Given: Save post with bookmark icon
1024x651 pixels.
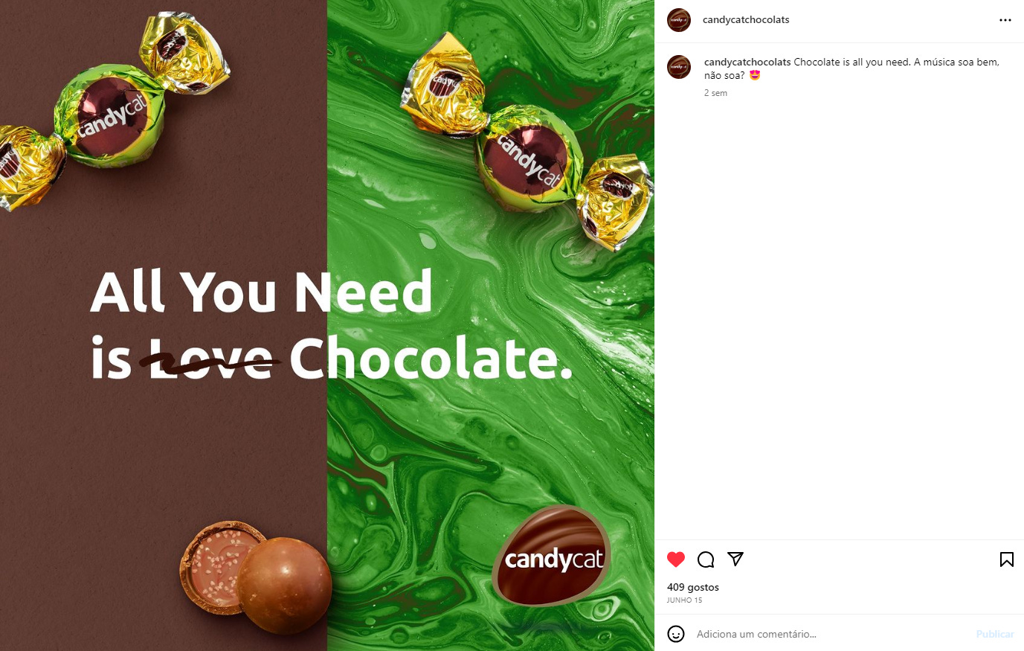Looking at the screenshot, I should click(1007, 559).
